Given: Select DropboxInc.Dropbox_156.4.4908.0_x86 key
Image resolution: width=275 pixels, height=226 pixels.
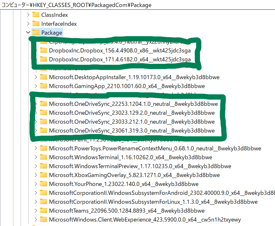Looking at the screenshot, I should click(120, 51).
